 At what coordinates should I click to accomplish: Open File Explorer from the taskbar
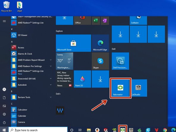coord(89,130)
